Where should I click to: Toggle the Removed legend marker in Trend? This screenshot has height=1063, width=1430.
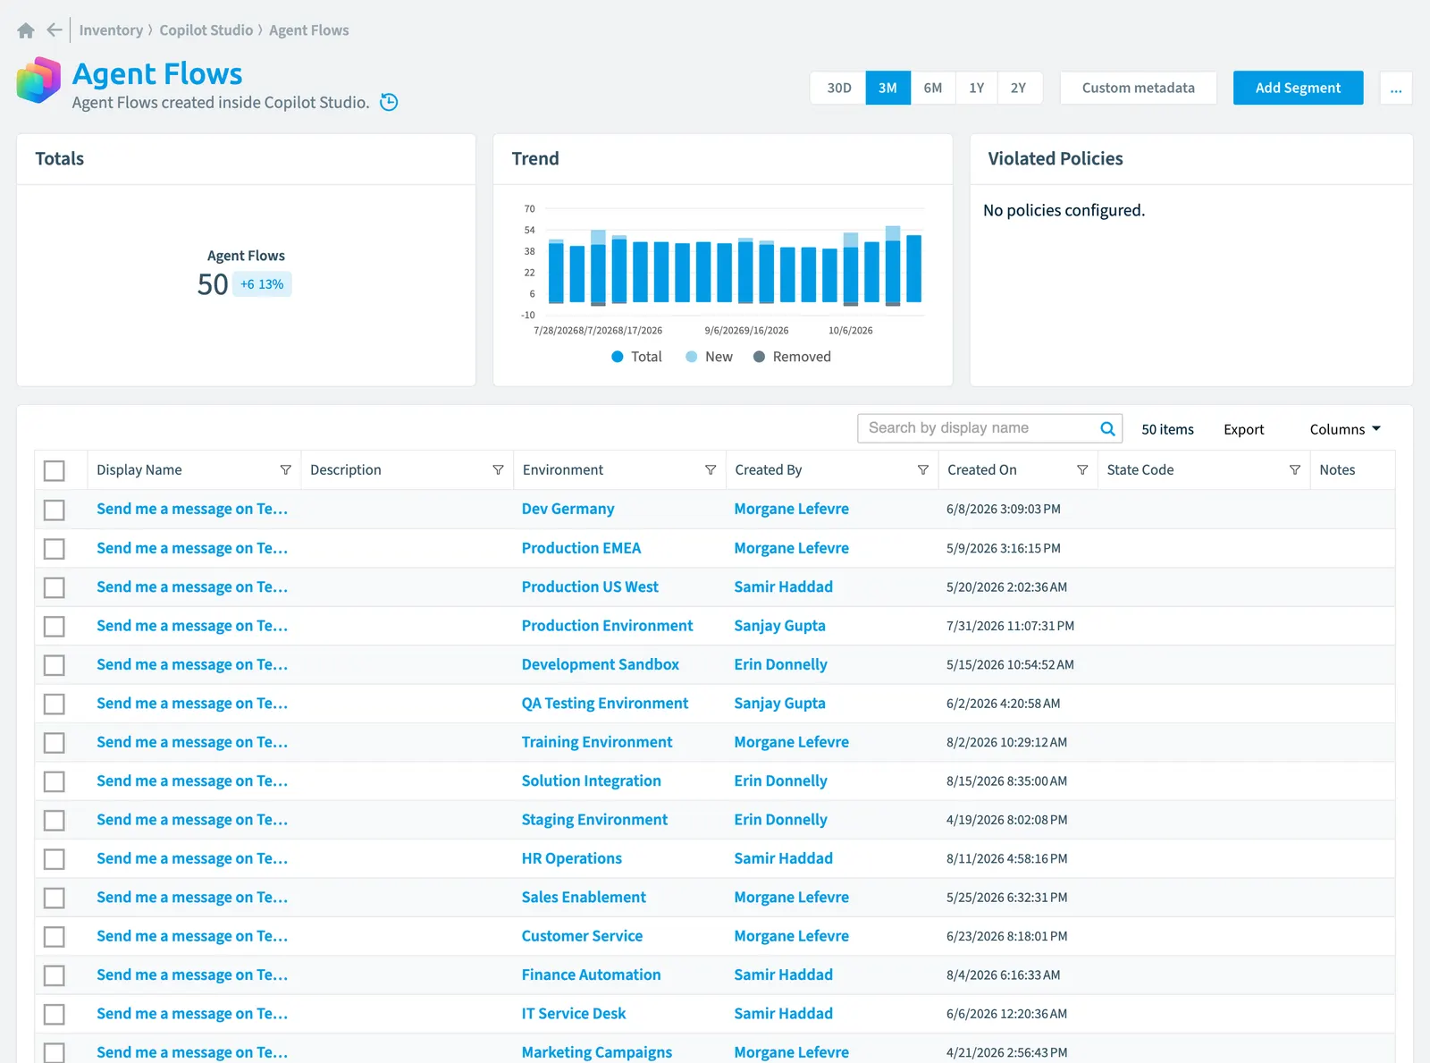pyautogui.click(x=759, y=357)
